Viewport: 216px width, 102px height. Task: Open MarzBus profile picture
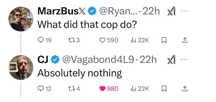[x=21, y=19]
